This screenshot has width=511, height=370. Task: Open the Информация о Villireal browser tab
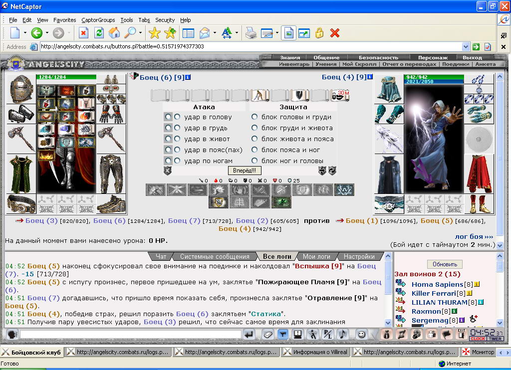[315, 352]
